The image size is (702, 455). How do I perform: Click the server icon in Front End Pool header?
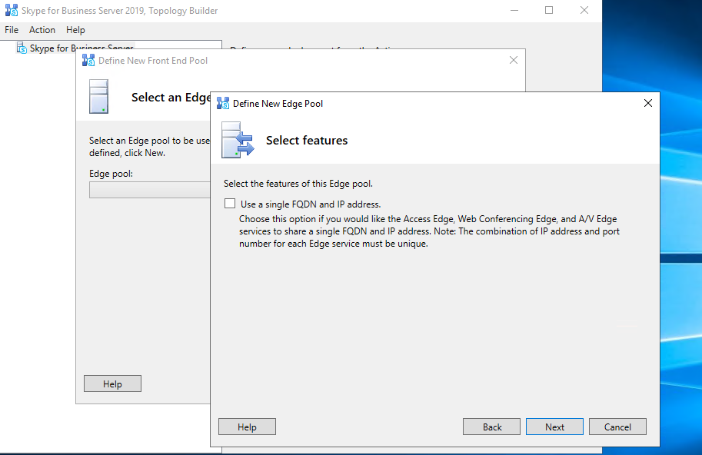99,97
